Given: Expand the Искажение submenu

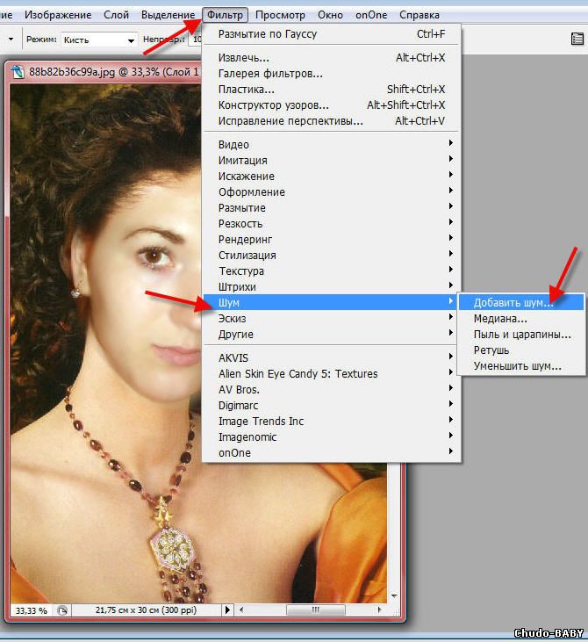Looking at the screenshot, I should coord(332,176).
